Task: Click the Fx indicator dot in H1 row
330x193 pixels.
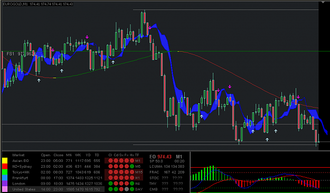Action: 127,178
